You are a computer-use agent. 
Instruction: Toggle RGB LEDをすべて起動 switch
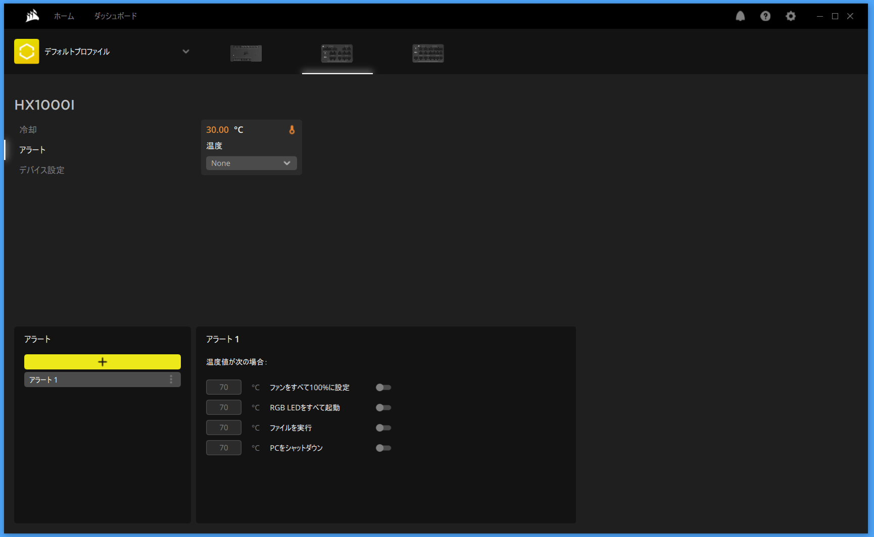pyautogui.click(x=383, y=407)
